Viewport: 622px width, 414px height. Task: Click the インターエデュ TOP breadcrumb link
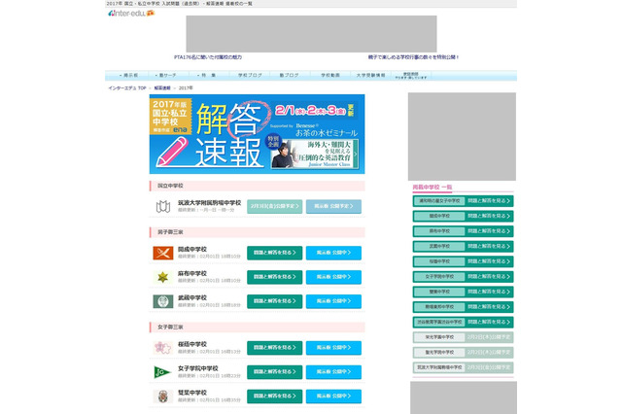(x=127, y=87)
